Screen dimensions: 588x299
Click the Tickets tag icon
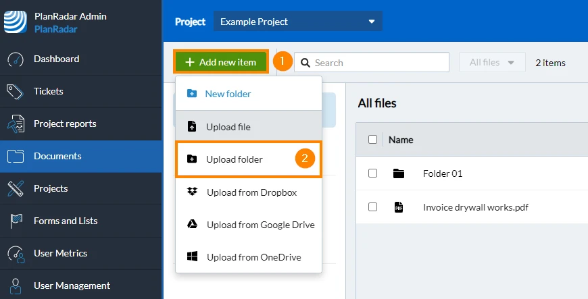pyautogui.click(x=15, y=91)
